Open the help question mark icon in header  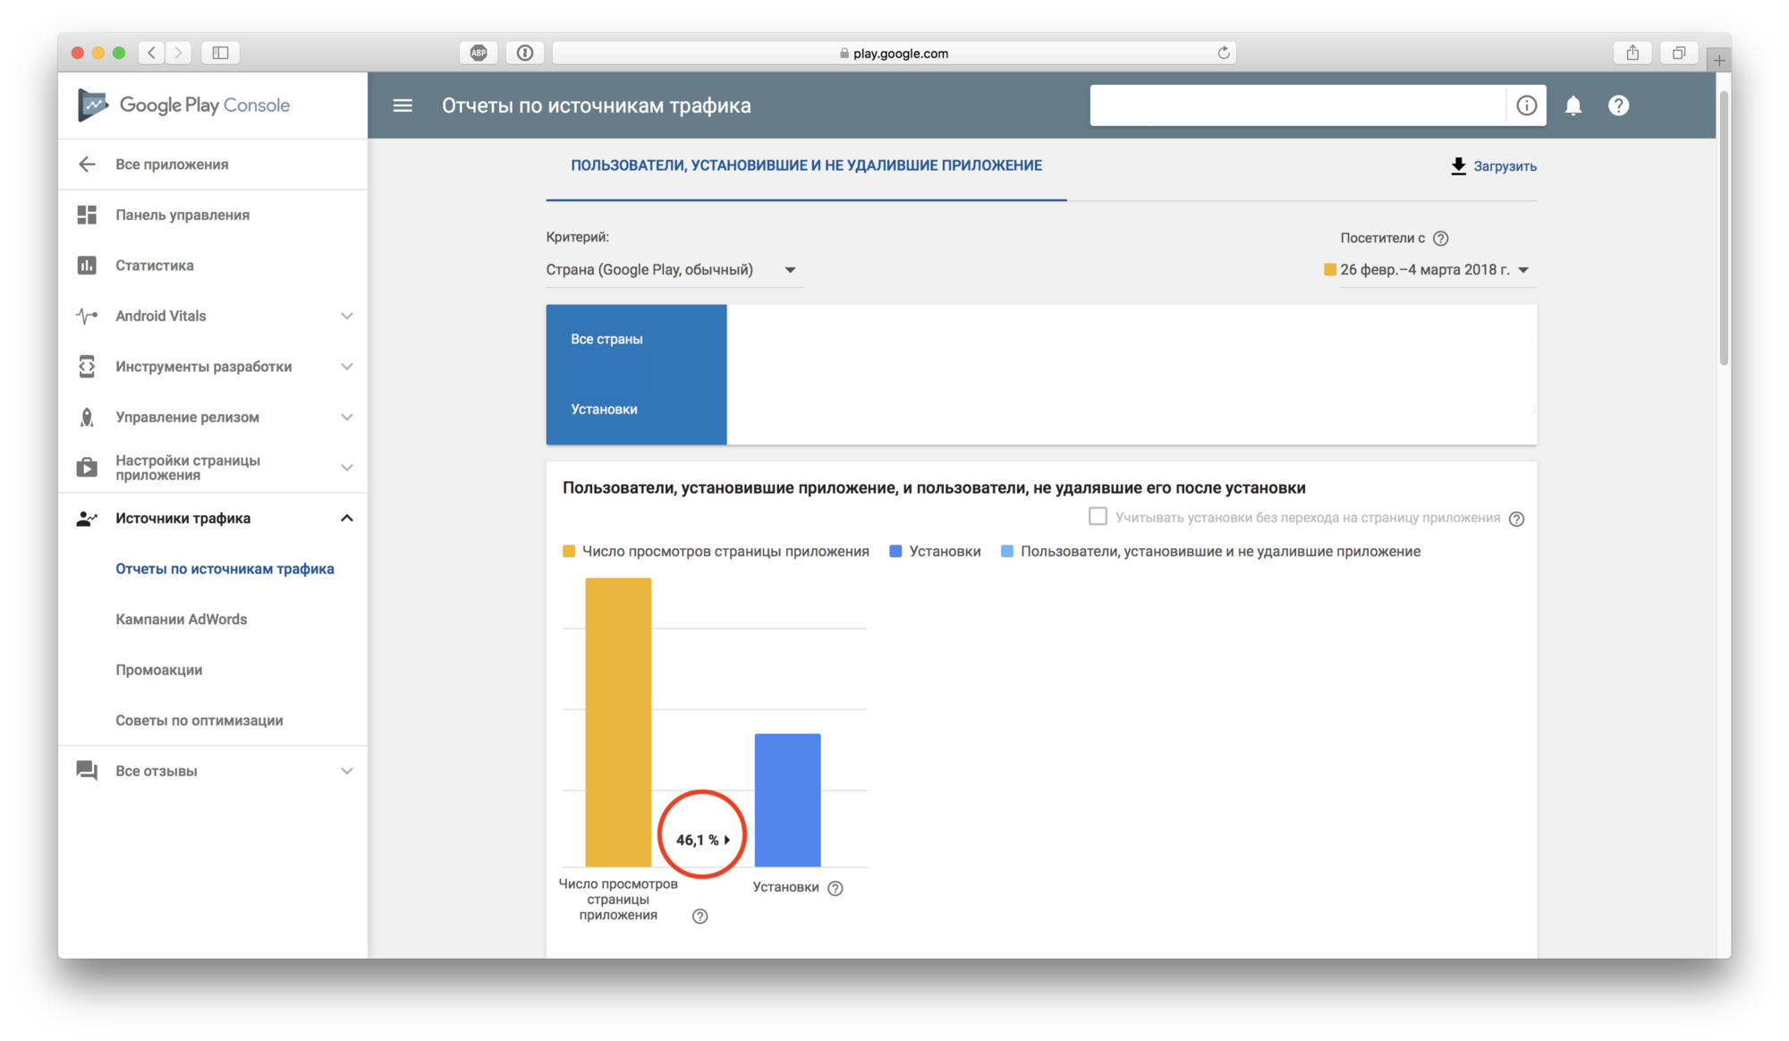click(x=1618, y=106)
